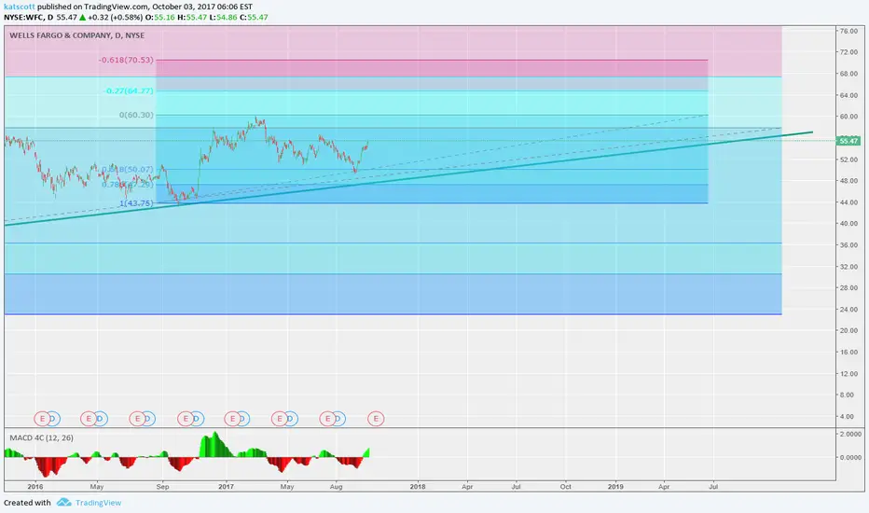Open the TradingView link at the bottom
The width and height of the screenshot is (869, 513).
click(x=98, y=503)
